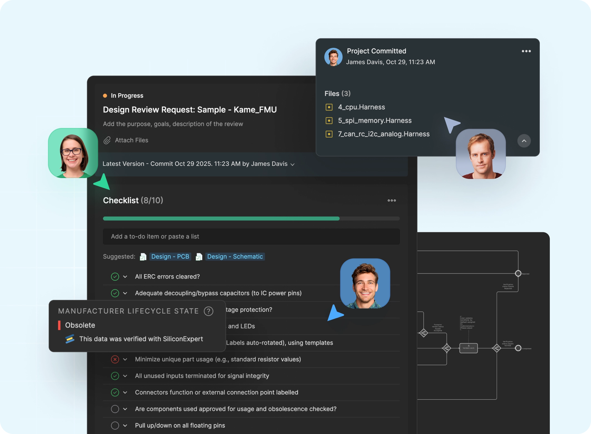This screenshot has height=434, width=591.
Task: Click the help icon next to Manufacturer Lifecycle State
Action: [x=208, y=311]
